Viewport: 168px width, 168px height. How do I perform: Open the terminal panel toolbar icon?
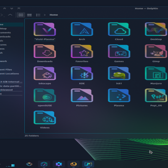[2, 15]
